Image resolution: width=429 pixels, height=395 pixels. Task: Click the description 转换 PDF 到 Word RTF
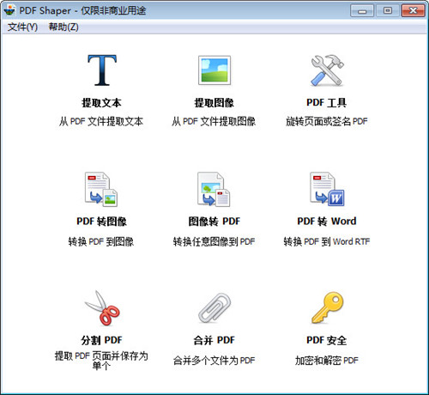pyautogui.click(x=327, y=242)
